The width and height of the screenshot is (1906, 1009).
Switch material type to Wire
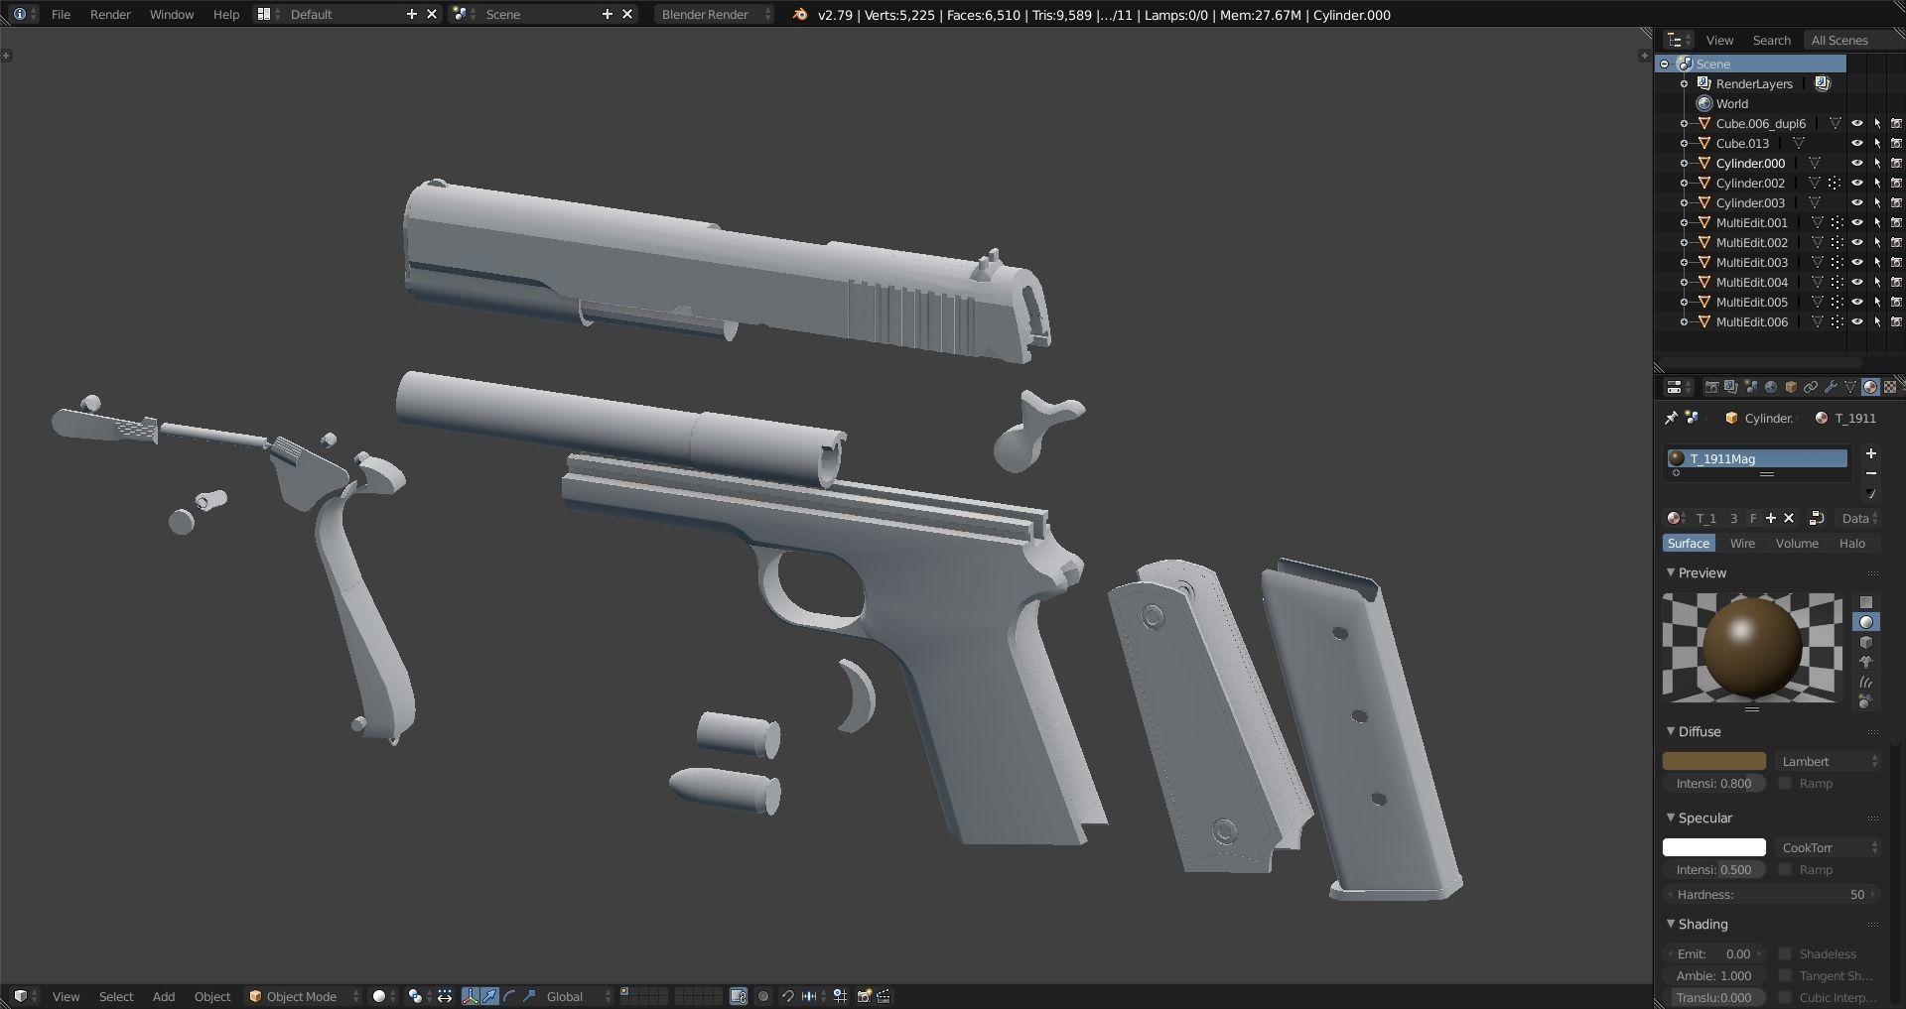(1742, 543)
